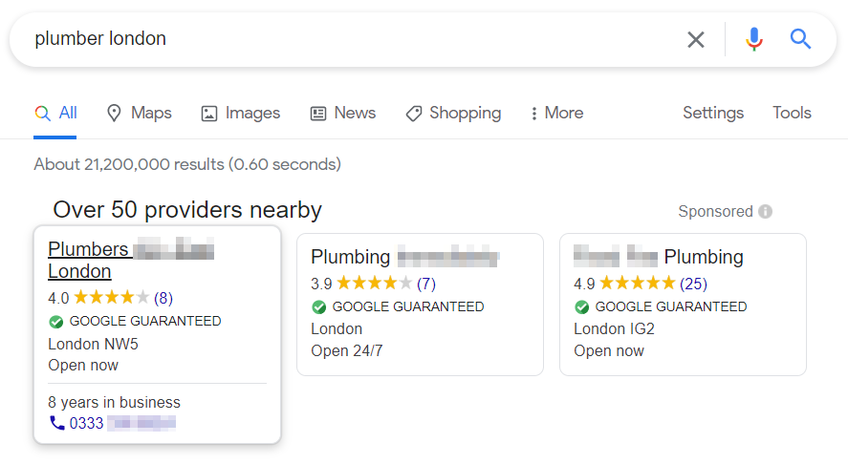This screenshot has height=464, width=848.
Task: Click the Maps pin icon
Action: 114,113
